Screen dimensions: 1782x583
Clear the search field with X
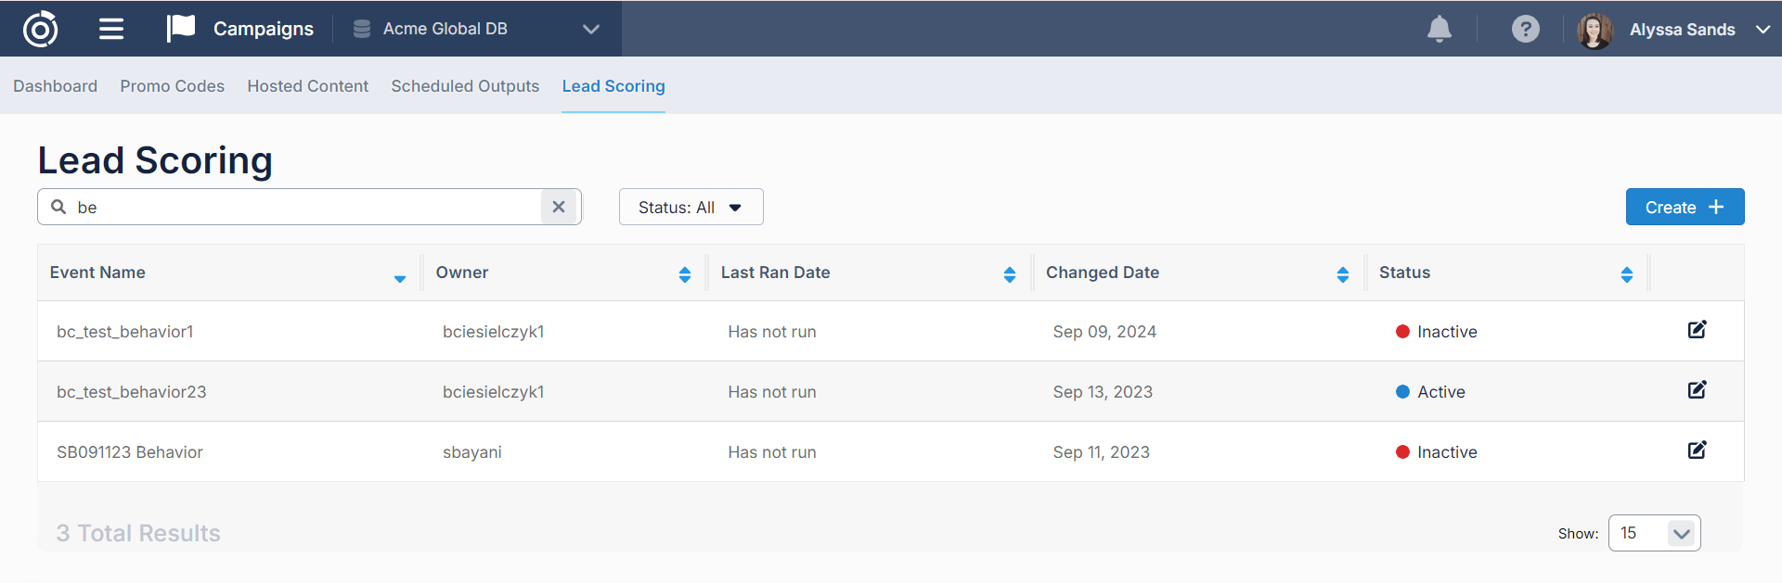pos(559,207)
